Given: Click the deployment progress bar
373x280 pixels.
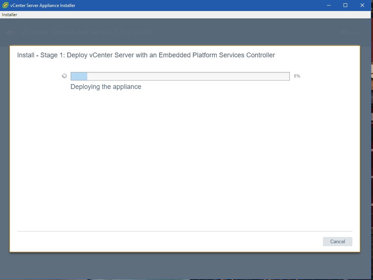Looking at the screenshot, I should pos(180,76).
